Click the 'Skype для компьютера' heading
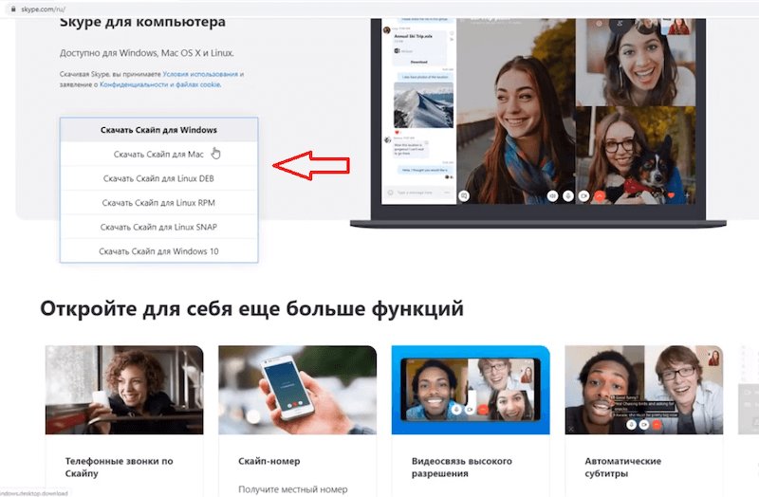 click(x=142, y=22)
